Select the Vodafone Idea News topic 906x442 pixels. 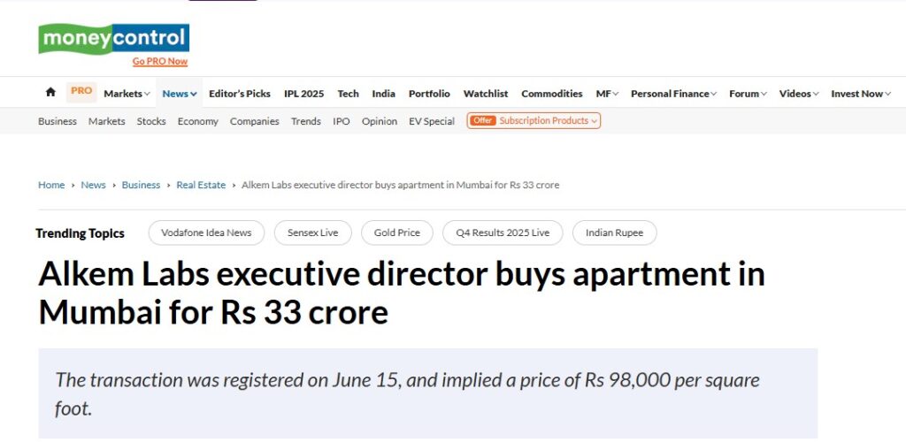pyautogui.click(x=206, y=232)
